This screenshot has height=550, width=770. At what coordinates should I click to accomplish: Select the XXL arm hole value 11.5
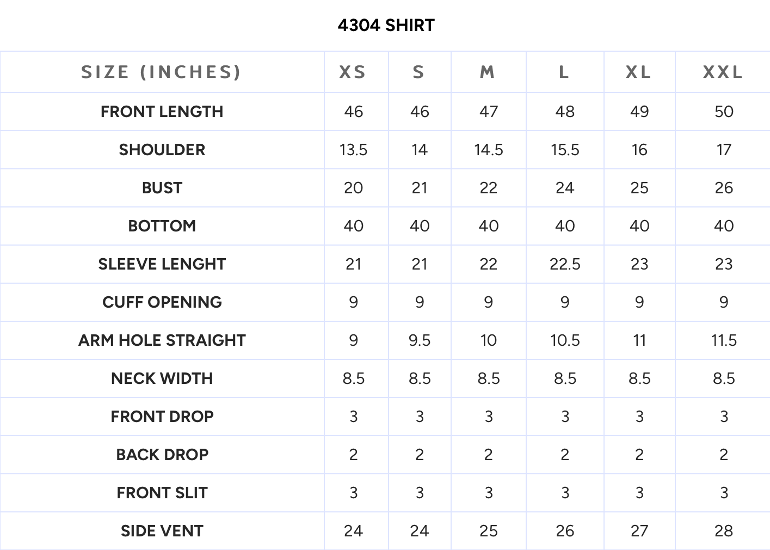point(724,340)
